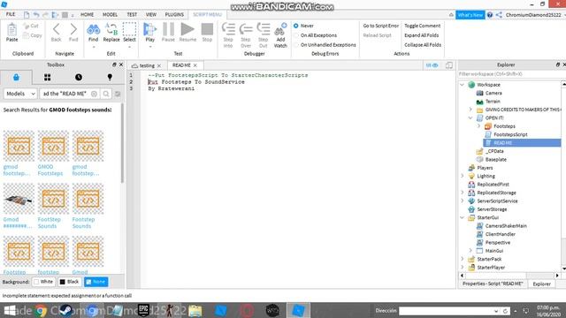Collapse the StarterGui node
Image resolution: width=566 pixels, height=318 pixels.
coord(463,217)
